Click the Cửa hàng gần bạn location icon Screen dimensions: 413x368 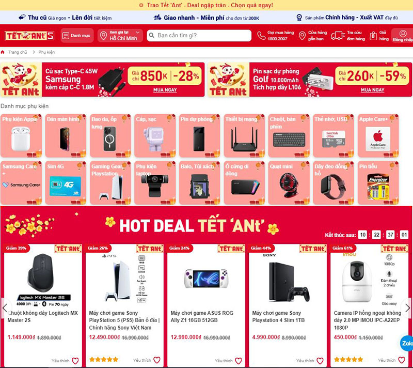(302, 36)
